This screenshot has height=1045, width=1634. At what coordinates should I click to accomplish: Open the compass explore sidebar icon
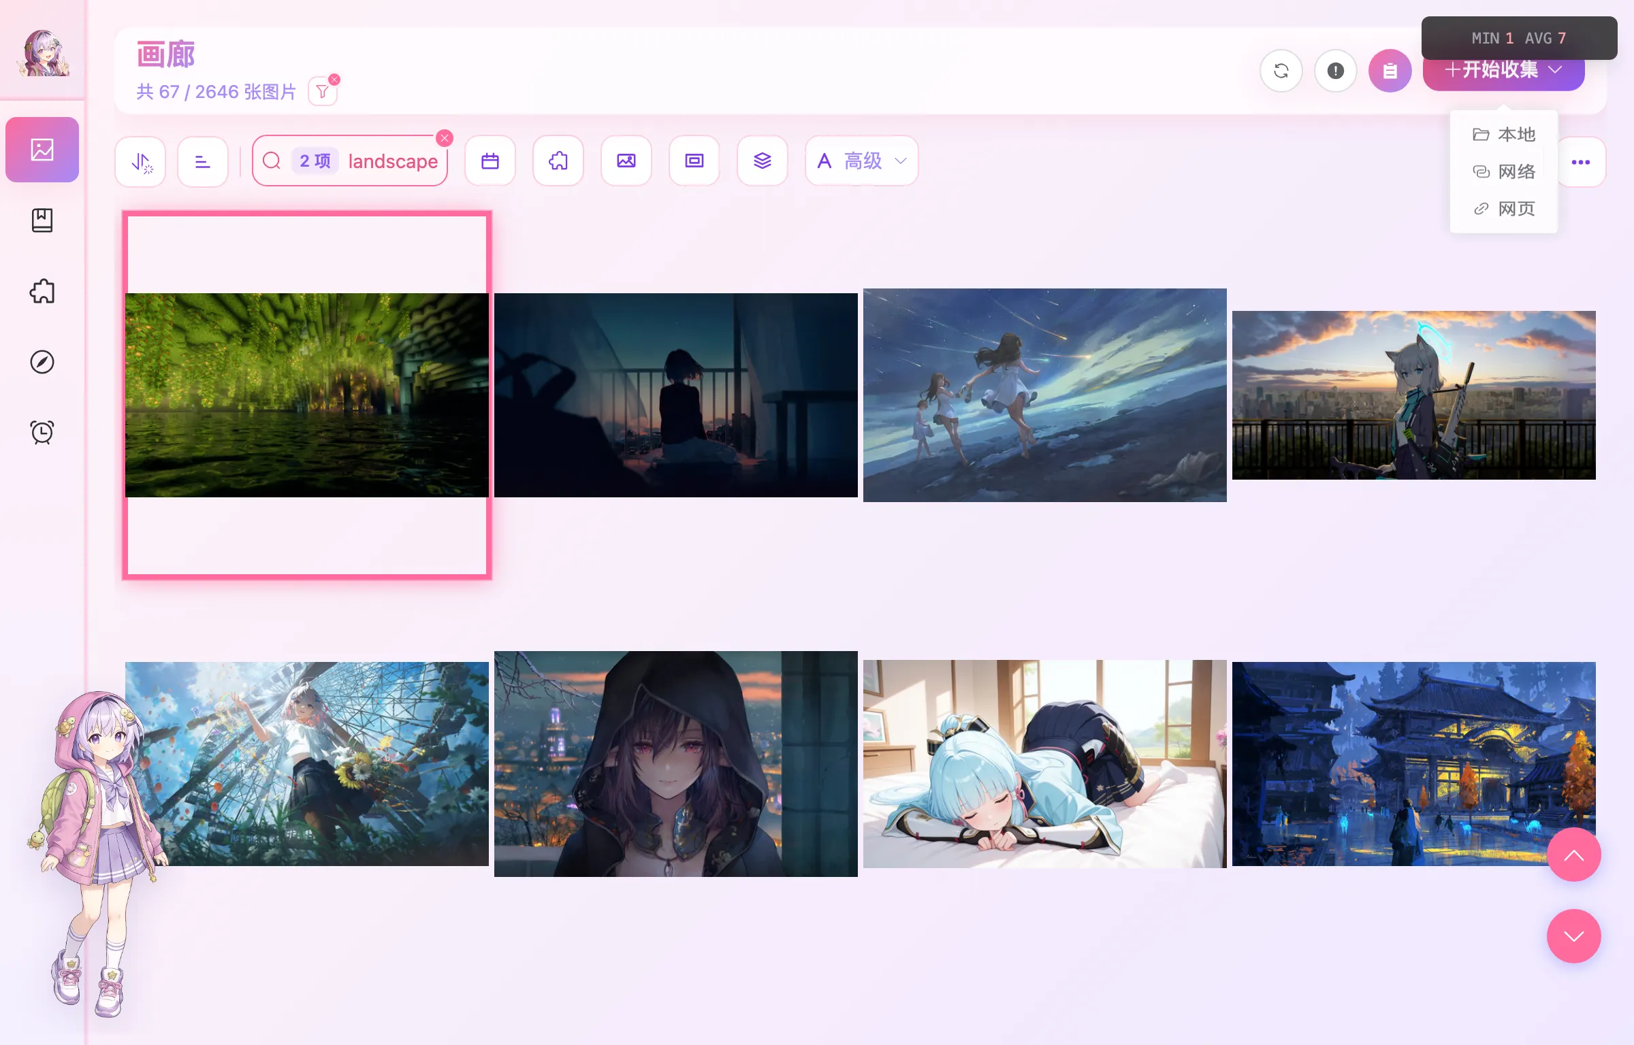coord(42,362)
